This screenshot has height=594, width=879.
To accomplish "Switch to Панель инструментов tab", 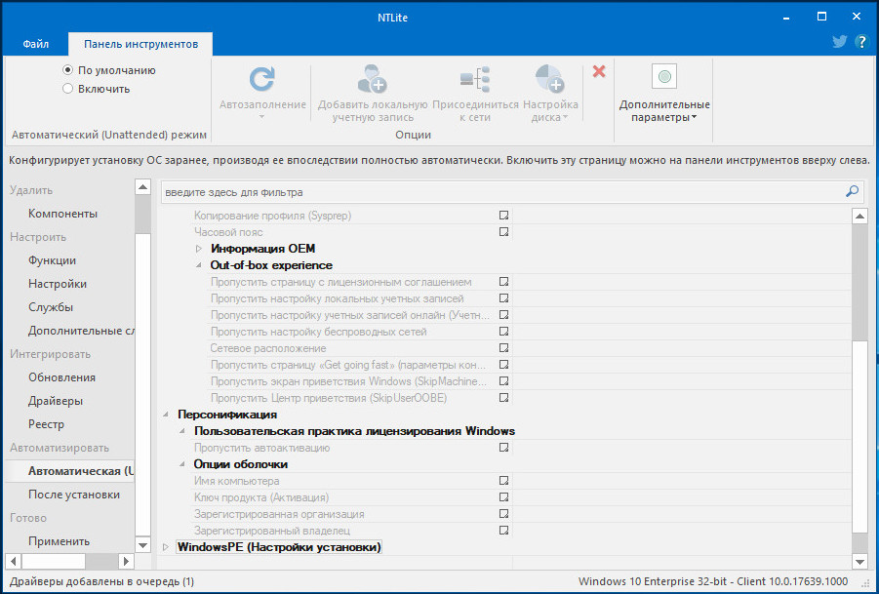I will point(140,44).
